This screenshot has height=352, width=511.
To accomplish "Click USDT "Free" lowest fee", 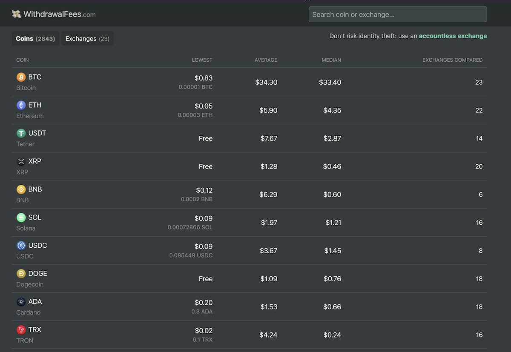I will point(206,138).
